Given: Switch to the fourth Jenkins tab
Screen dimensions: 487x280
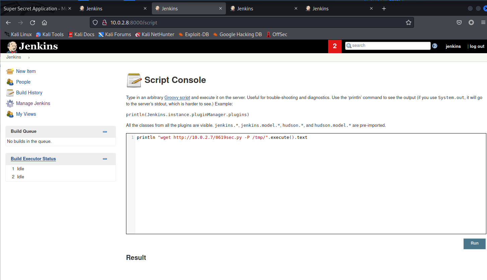Looking at the screenshot, I should coord(340,9).
